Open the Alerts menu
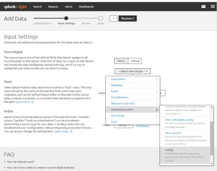Image resolution: width=217 pixels, height=171 pixels. 68,6
